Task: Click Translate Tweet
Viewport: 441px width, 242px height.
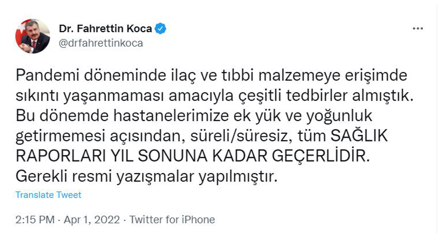Action: (48, 195)
